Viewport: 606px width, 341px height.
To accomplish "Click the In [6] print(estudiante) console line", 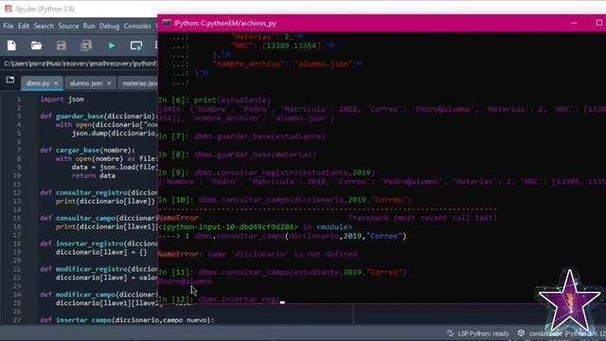I will point(215,100).
